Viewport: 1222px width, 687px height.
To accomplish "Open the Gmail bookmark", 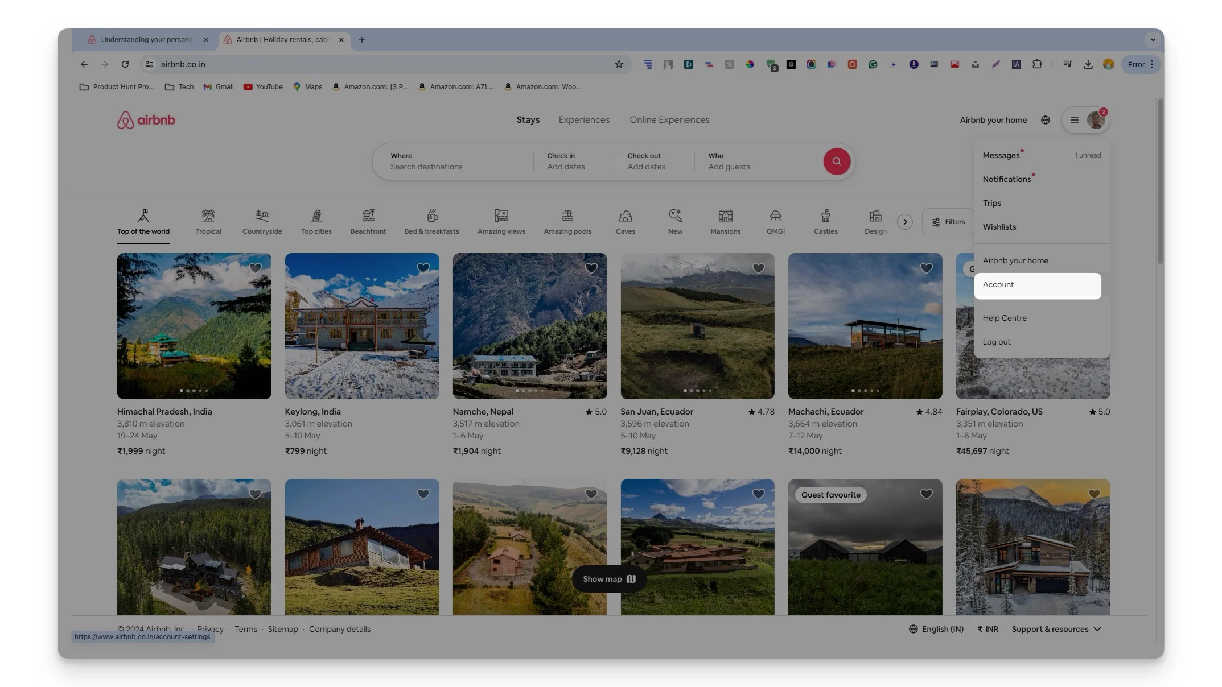I will pyautogui.click(x=219, y=87).
